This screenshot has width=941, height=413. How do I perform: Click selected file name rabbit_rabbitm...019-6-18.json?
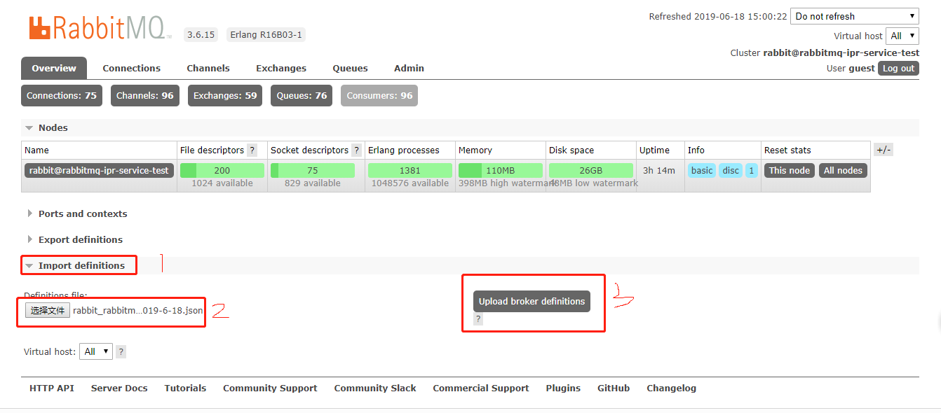138,310
